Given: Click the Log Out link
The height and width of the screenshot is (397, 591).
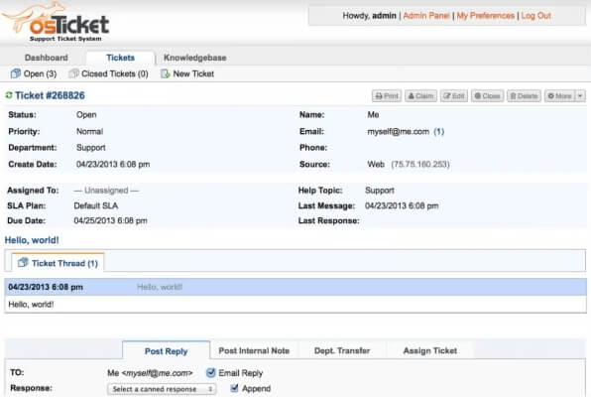Looking at the screenshot, I should coord(536,16).
